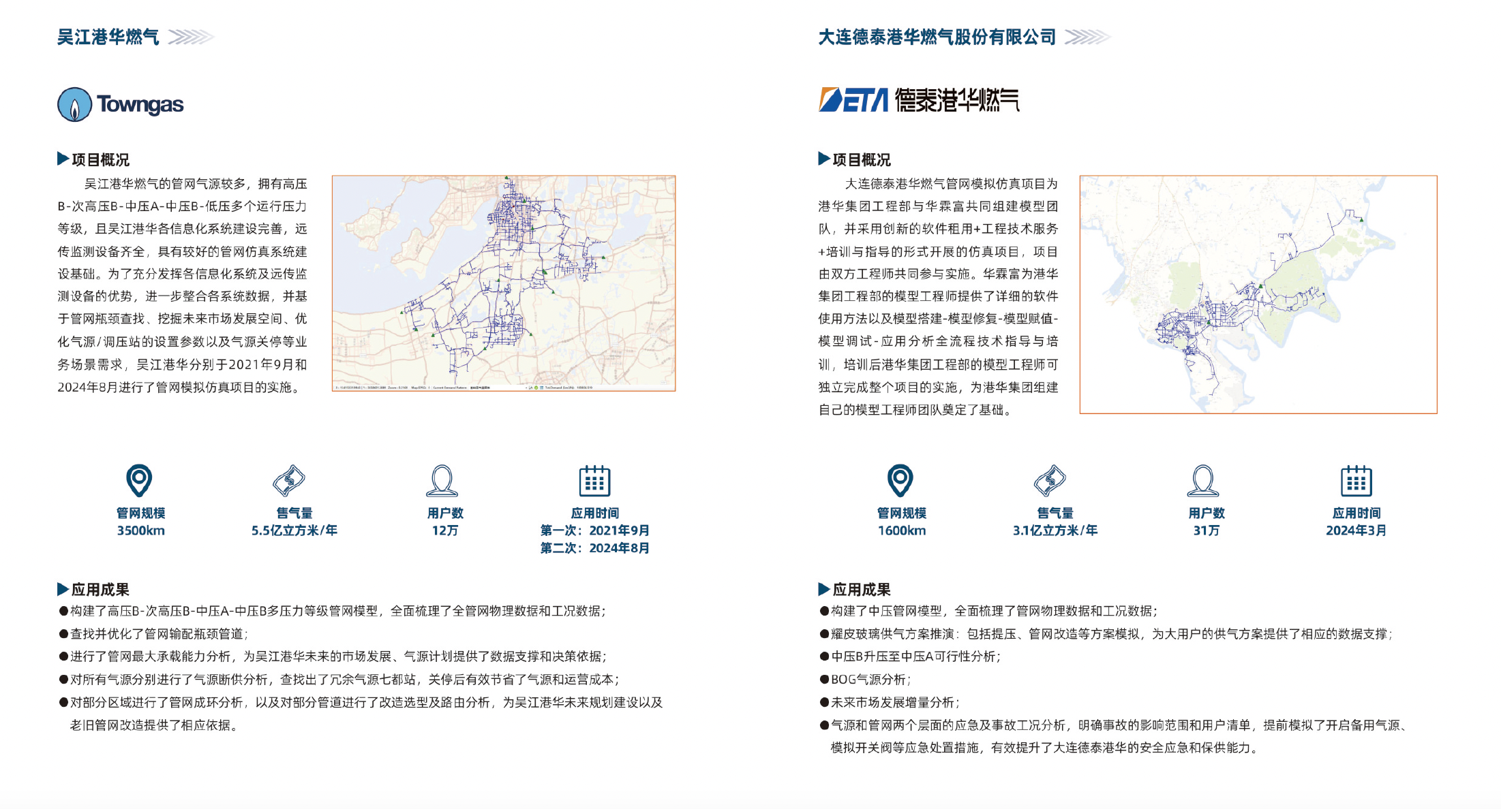The height and width of the screenshot is (809, 1501).
Task: Click bullet starting 对部分区域进行了管网成环分析
Action: point(361,702)
